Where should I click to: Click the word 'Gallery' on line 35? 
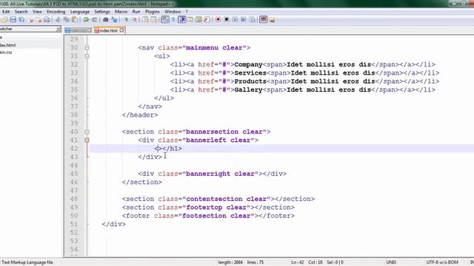pos(248,90)
